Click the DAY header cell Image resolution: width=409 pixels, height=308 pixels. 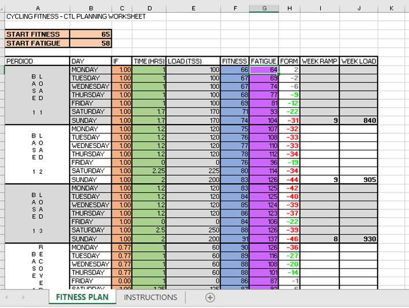point(91,61)
